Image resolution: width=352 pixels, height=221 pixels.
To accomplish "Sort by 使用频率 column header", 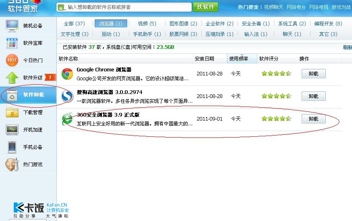I will [242, 59].
